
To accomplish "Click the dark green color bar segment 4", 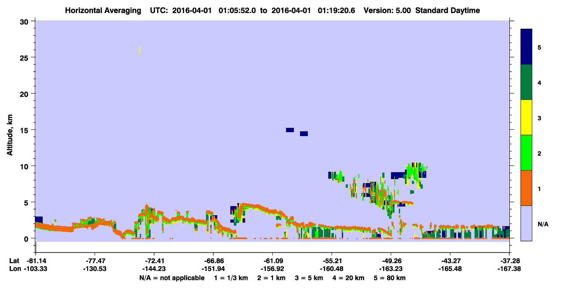I will coord(526,82).
